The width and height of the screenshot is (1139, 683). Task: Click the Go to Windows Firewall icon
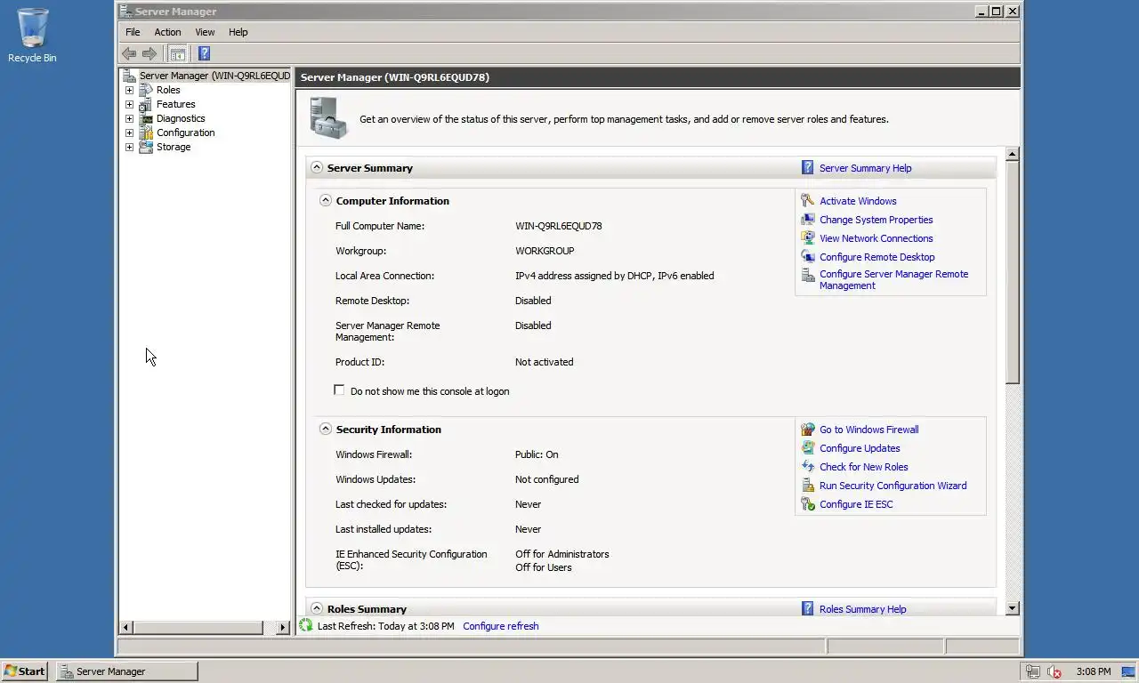pyautogui.click(x=807, y=430)
